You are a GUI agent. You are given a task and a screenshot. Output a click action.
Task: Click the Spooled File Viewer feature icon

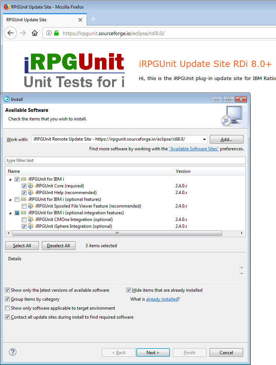[x=31, y=206]
